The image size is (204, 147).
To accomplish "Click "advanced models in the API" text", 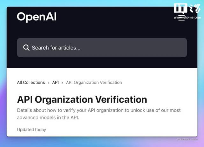I will pyautogui.click(x=48, y=118).
